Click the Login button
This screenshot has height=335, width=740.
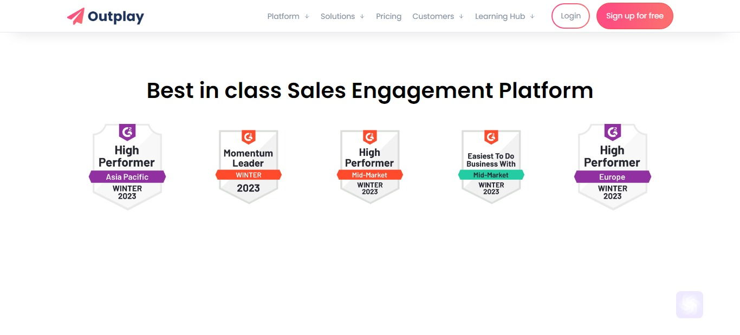tap(570, 16)
